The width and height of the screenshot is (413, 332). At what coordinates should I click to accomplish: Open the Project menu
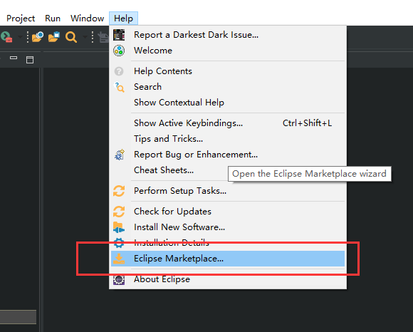(x=21, y=19)
